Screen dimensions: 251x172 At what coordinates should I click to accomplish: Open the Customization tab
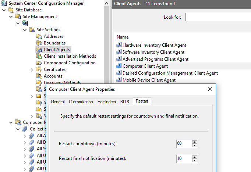pos(81,102)
